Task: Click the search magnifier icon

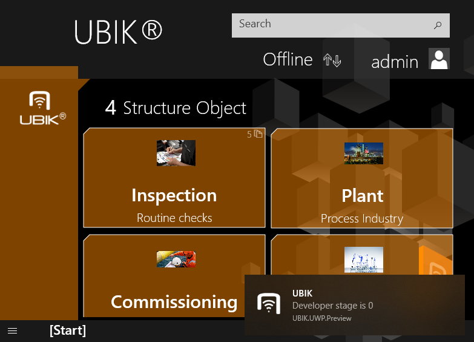Action: pyautogui.click(x=438, y=25)
